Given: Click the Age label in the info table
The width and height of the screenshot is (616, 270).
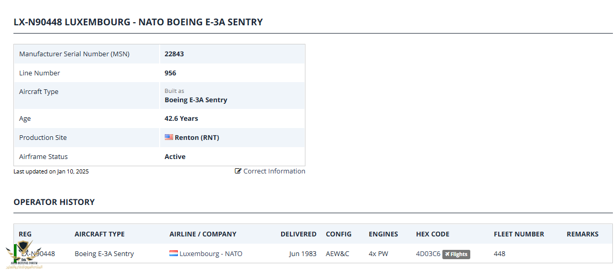Looking at the screenshot, I should click(25, 119).
